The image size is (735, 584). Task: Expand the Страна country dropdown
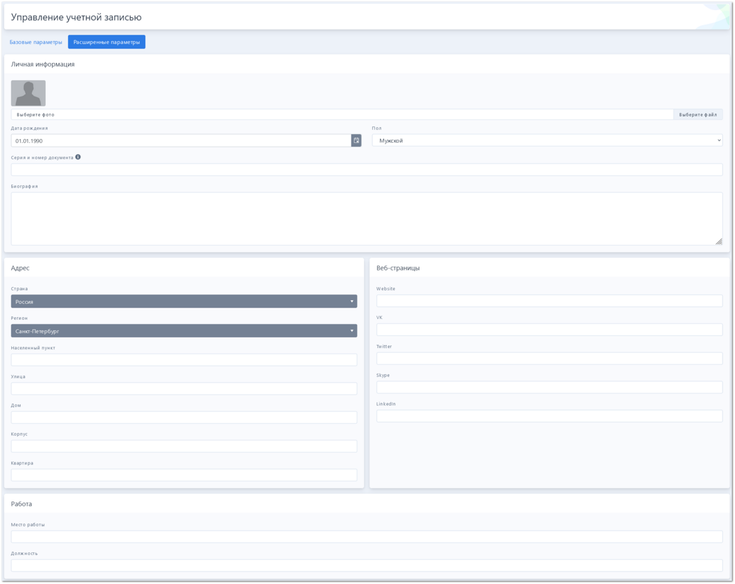click(184, 301)
